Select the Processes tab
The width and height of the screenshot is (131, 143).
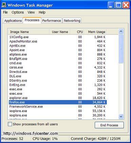pyautogui.click(x=32, y=20)
